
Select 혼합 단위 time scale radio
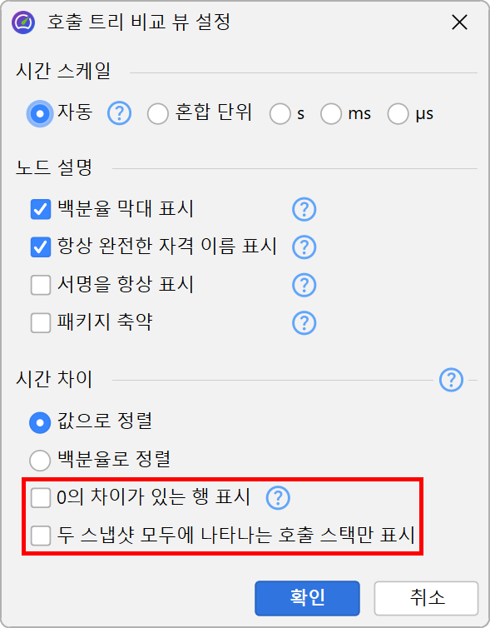point(157,114)
